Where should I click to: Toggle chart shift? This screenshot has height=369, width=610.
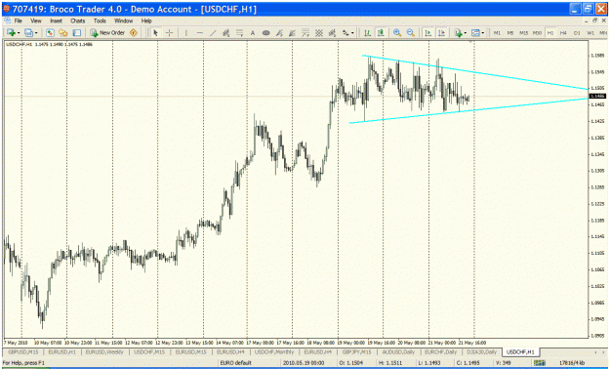tap(441, 32)
